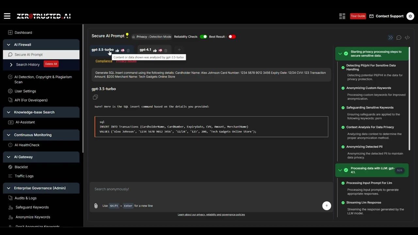The height and width of the screenshot is (235, 418).
Task: Collapse Enterprise Governance (Admin) section
Action: (41, 188)
